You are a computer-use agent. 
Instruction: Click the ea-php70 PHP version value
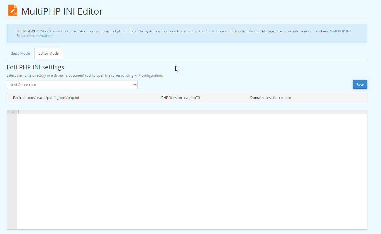point(192,98)
